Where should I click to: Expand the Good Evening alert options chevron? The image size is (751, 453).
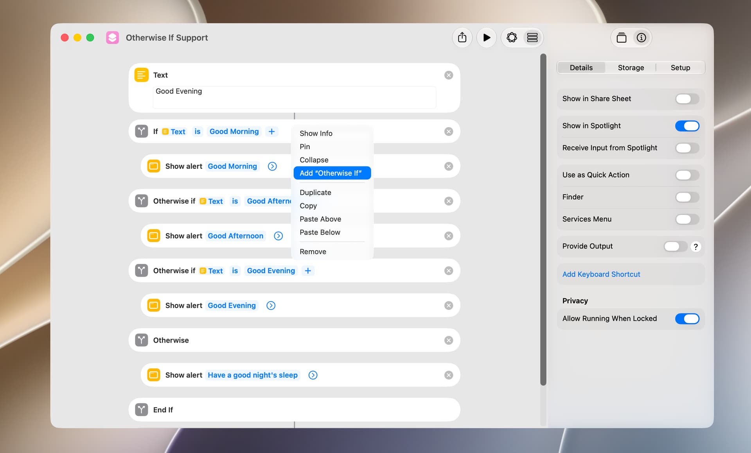pos(271,305)
